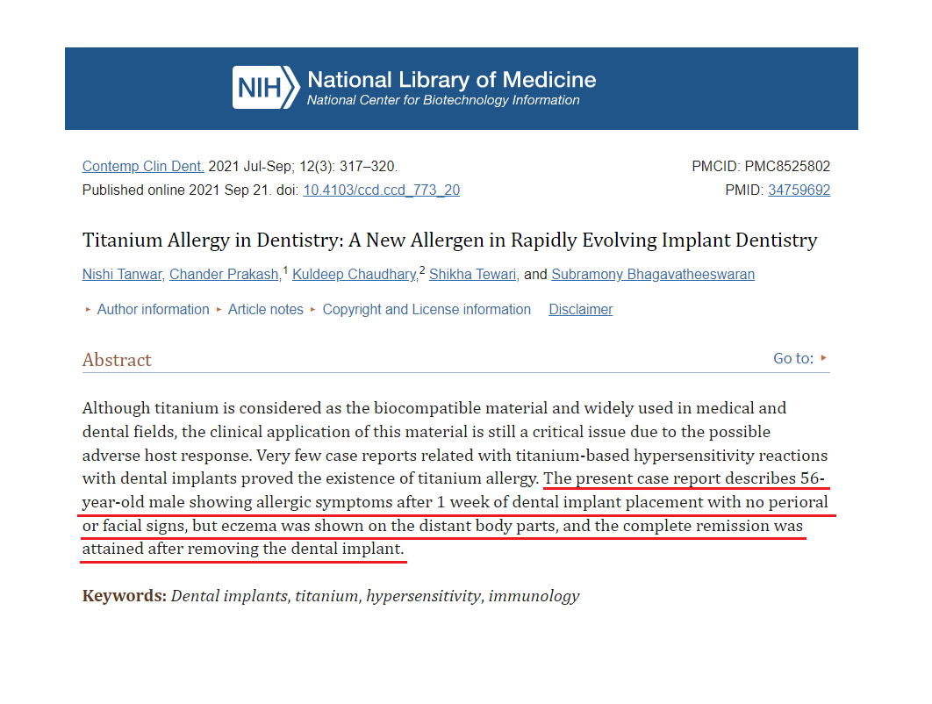This screenshot has width=932, height=704.
Task: Click the Abstract section heading
Action: click(117, 360)
